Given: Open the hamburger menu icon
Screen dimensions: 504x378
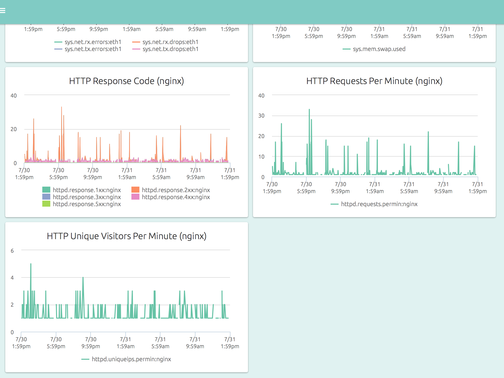Looking at the screenshot, I should coord(3,11).
